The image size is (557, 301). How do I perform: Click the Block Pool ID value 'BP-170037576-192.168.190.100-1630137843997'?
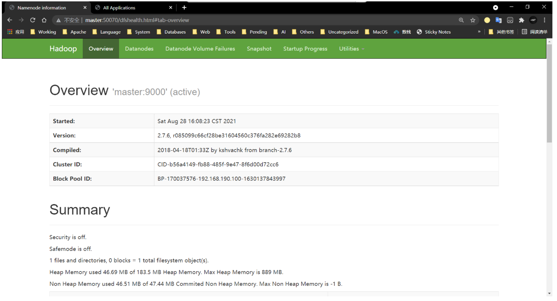point(222,178)
